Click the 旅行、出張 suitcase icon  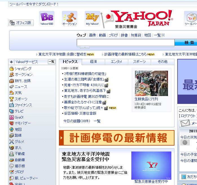[12, 81]
